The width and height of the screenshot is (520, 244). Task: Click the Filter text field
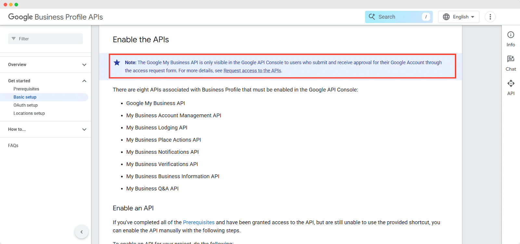(x=45, y=39)
